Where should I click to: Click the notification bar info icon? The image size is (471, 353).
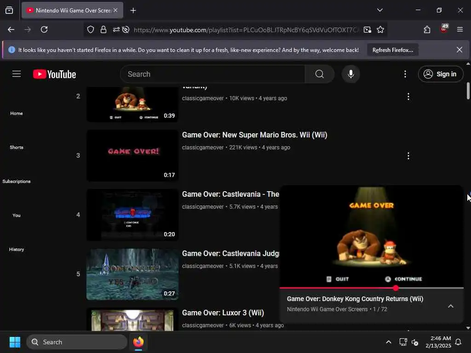click(x=11, y=50)
